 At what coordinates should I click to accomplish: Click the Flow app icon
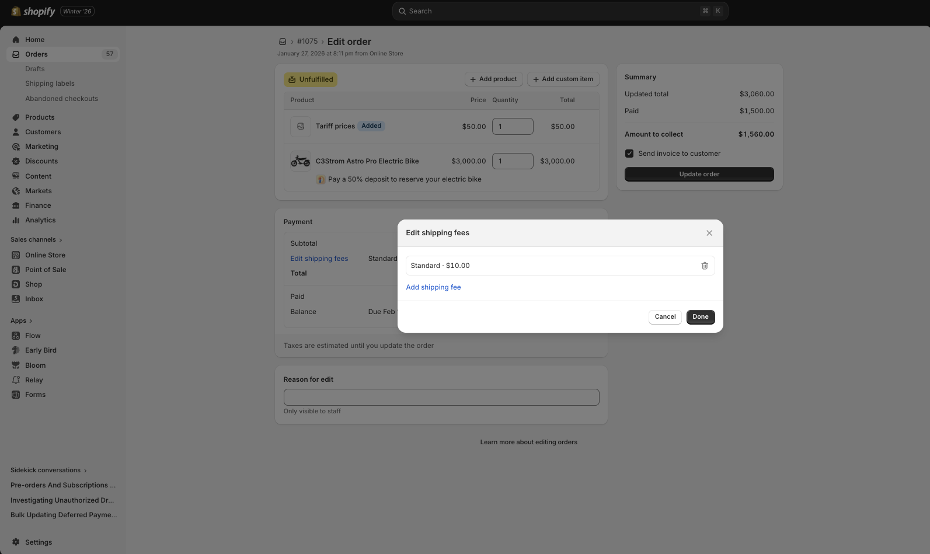[16, 336]
